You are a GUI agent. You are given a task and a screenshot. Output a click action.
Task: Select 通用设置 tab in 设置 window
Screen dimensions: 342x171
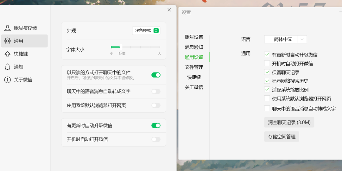click(x=194, y=57)
